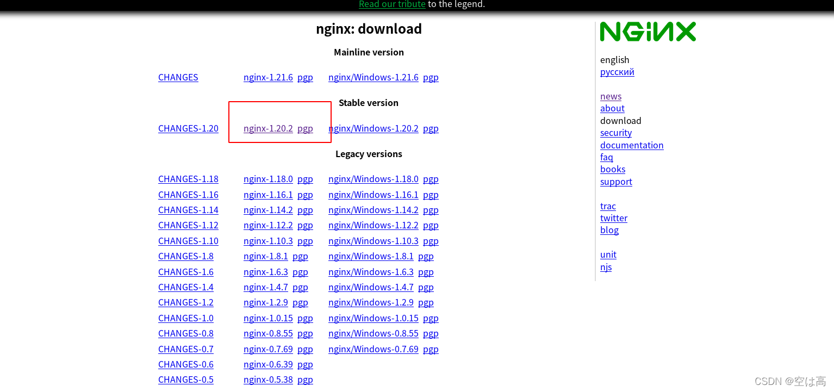
Task: Open pgp signature next to nginx/Windows-1.21.6
Action: pyautogui.click(x=431, y=77)
